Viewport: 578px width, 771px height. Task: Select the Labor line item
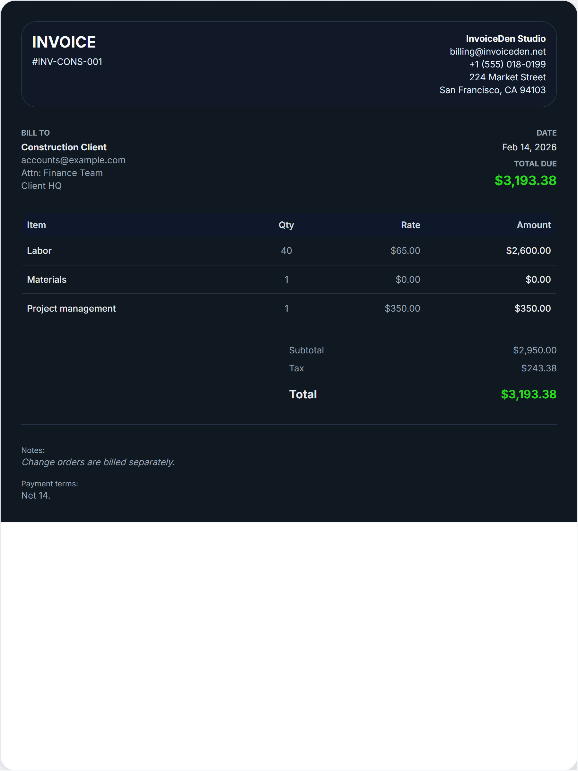[39, 251]
